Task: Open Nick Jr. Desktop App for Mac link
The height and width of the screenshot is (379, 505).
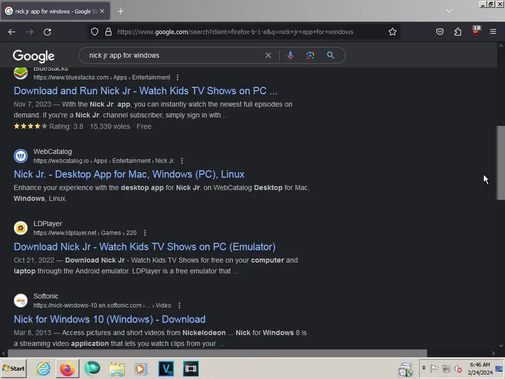Action: point(129,174)
